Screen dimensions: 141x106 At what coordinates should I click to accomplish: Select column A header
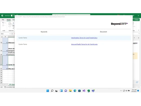(5, 36)
